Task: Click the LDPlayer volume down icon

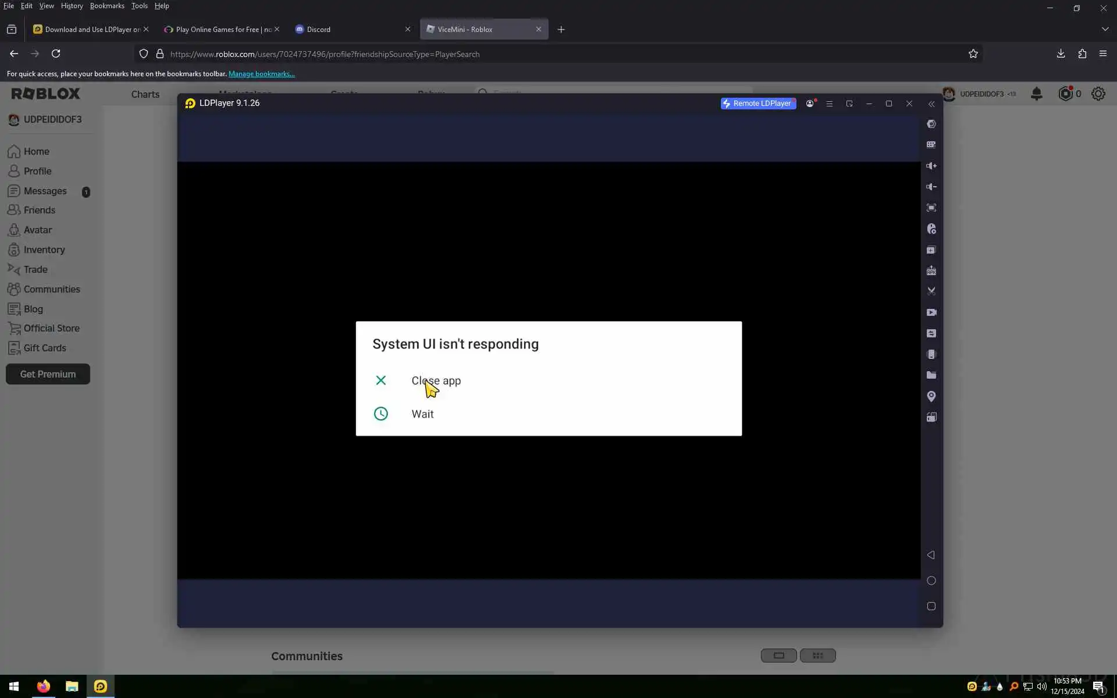Action: 931,187
